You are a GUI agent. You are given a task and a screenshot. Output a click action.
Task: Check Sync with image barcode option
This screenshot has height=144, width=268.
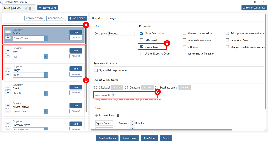pos(96,70)
